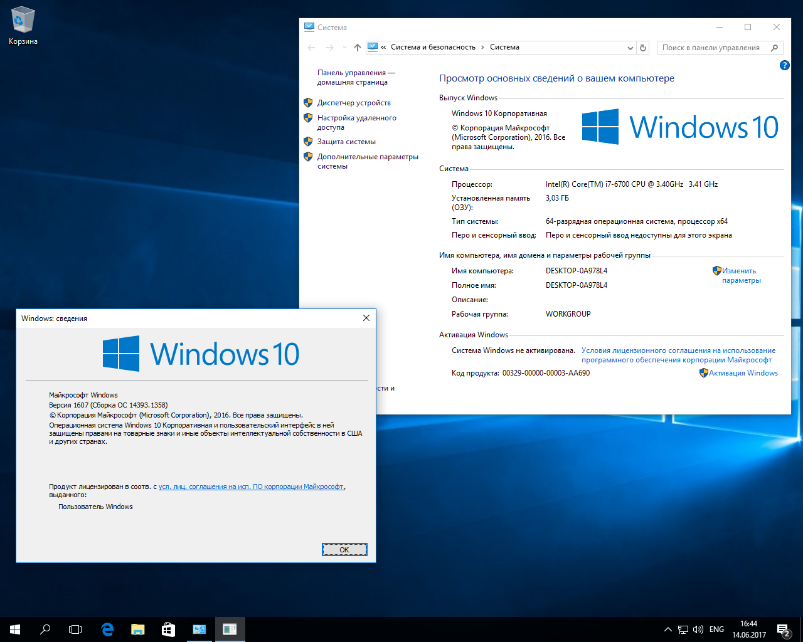The image size is (803, 642).
Task: Open 'Защита системы' link
Action: 346,142
